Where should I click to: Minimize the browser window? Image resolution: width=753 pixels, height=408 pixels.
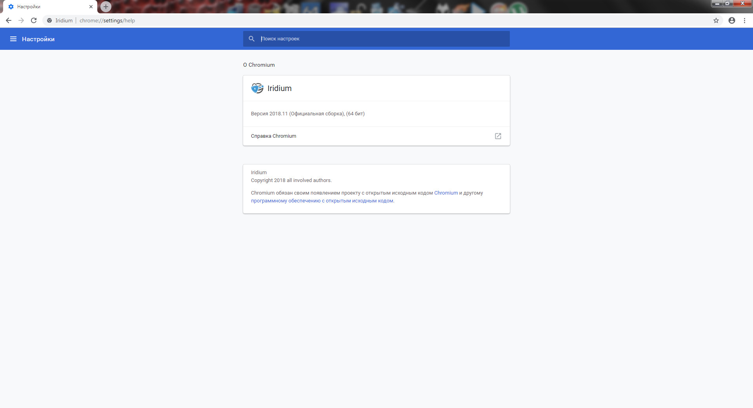pyautogui.click(x=718, y=4)
